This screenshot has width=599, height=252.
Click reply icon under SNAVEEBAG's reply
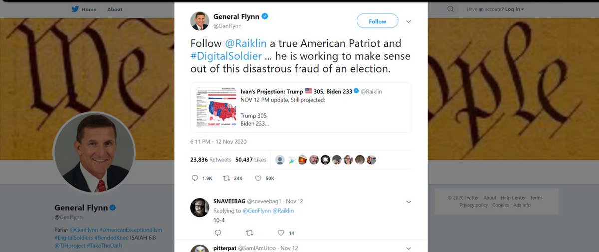click(218, 233)
